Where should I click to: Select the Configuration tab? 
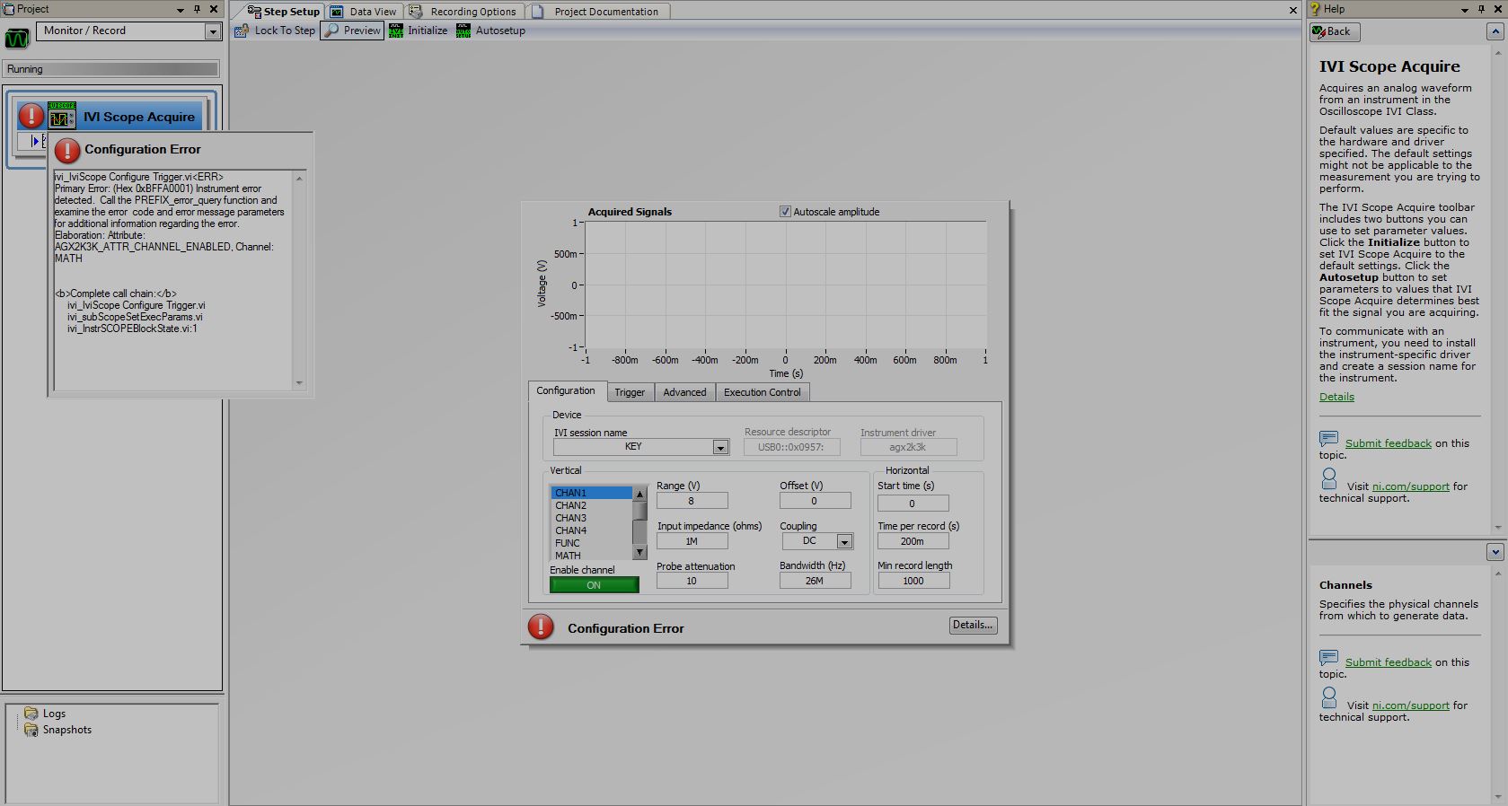(x=566, y=391)
